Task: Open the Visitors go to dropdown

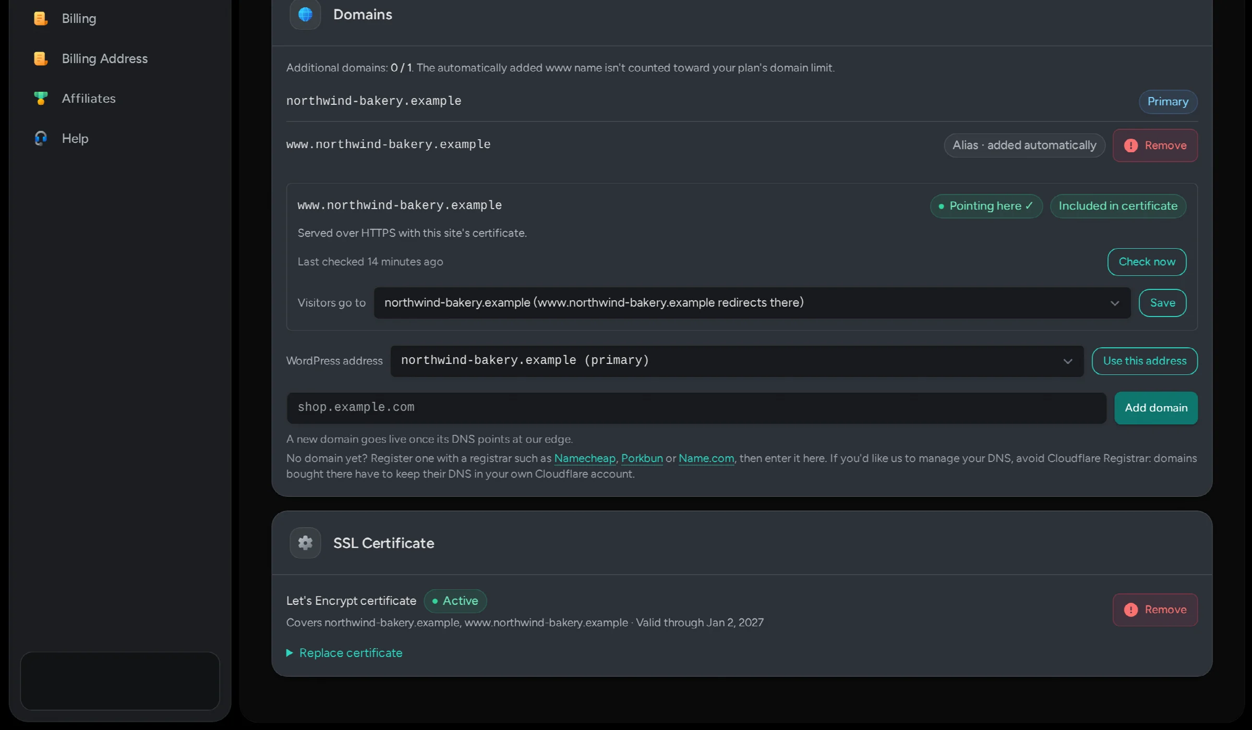Action: click(752, 303)
